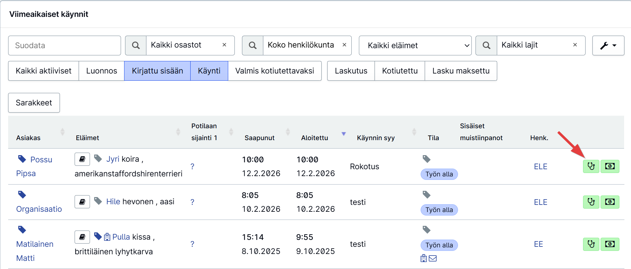The height and width of the screenshot is (269, 631).
Task: Open invoice money icon for Possu Pipsa row
Action: [x=610, y=166]
